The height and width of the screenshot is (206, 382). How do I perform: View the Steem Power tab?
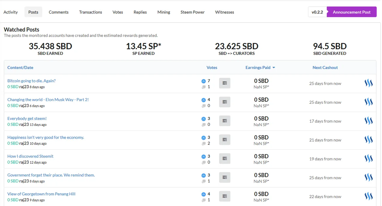pyautogui.click(x=192, y=12)
